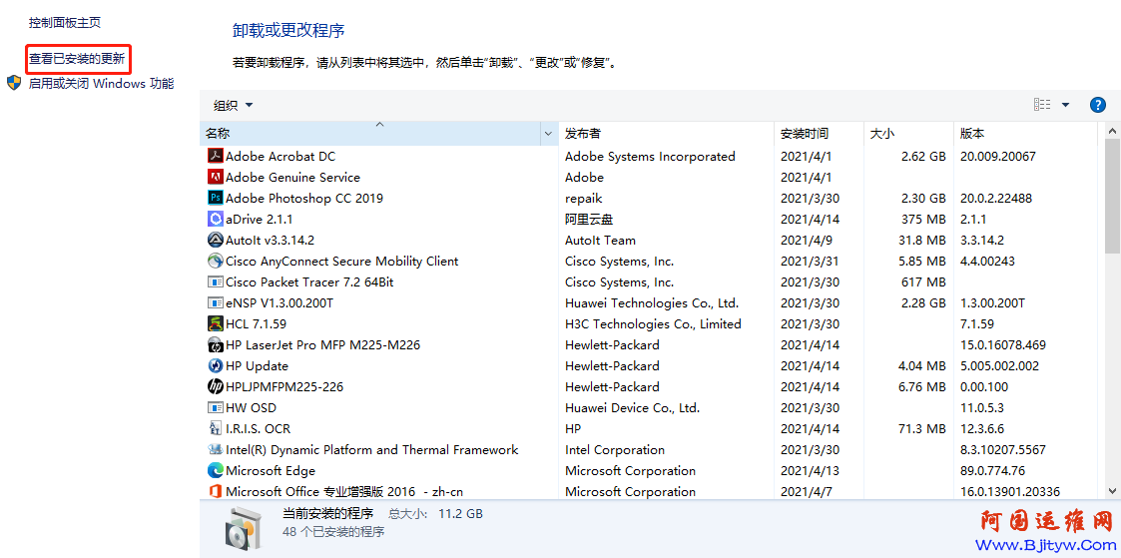
Task: Click the Microsoft Office 2016 icon
Action: coord(215,491)
